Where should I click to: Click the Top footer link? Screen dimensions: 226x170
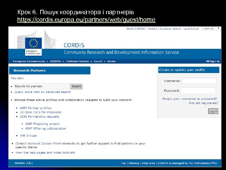(x=123, y=163)
